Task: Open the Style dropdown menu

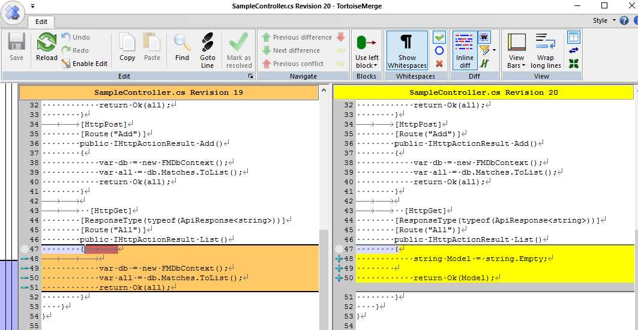Action: [604, 20]
